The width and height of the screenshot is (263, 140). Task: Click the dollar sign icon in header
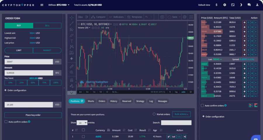click(x=216, y=5)
